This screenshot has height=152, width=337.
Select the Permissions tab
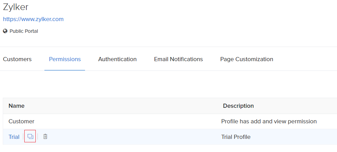point(65,59)
